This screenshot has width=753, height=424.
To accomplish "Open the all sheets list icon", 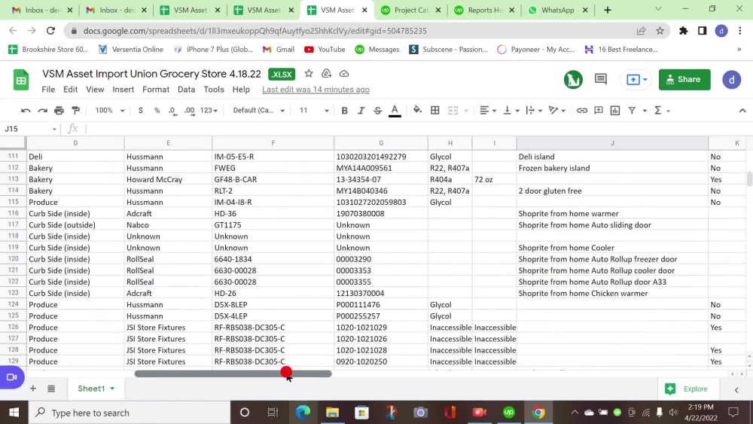I will (x=51, y=389).
